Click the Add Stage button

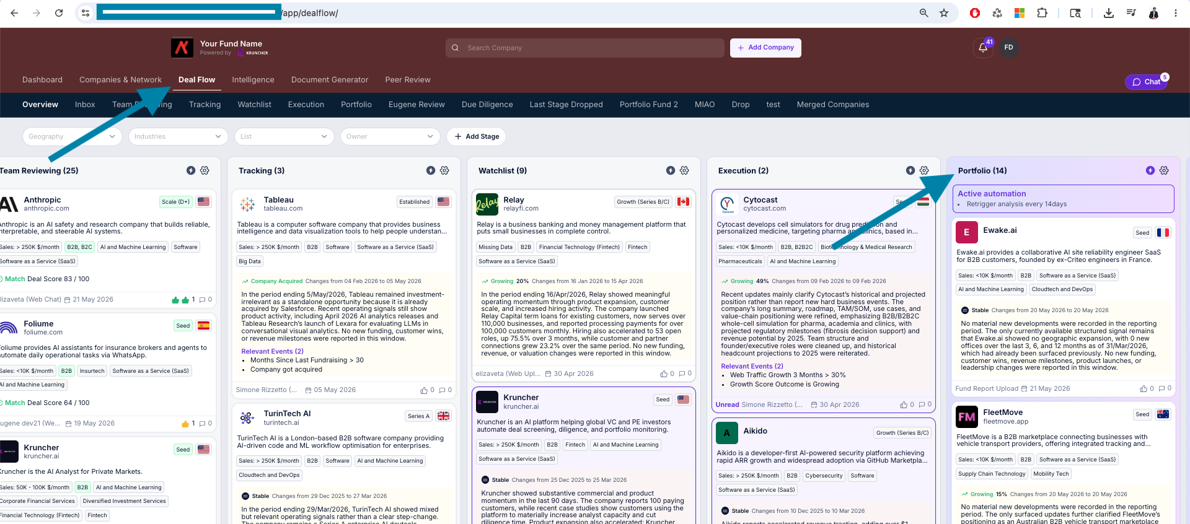pyautogui.click(x=477, y=137)
